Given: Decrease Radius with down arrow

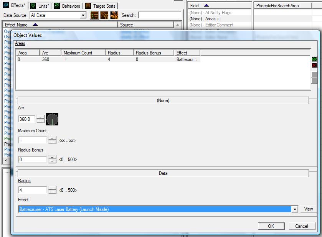Looking at the screenshot, I should [52, 192].
